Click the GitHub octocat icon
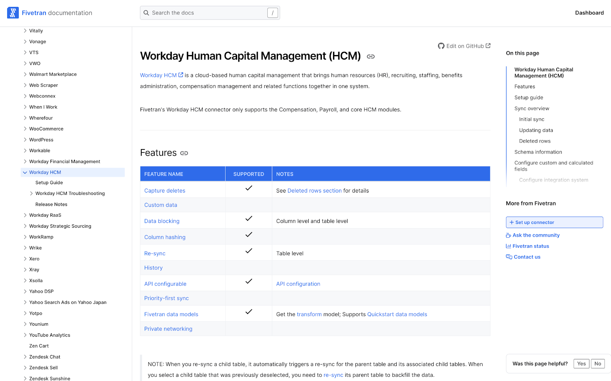611x381 pixels. (x=441, y=46)
